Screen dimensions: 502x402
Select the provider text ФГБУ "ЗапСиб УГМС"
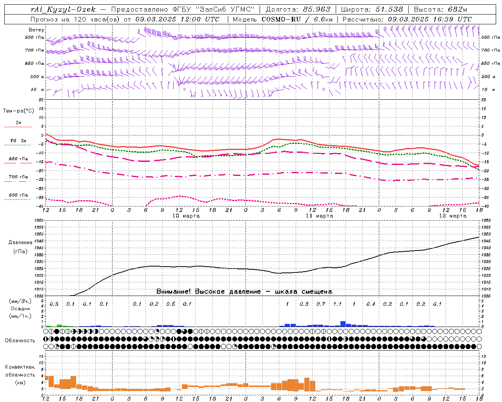213,10
